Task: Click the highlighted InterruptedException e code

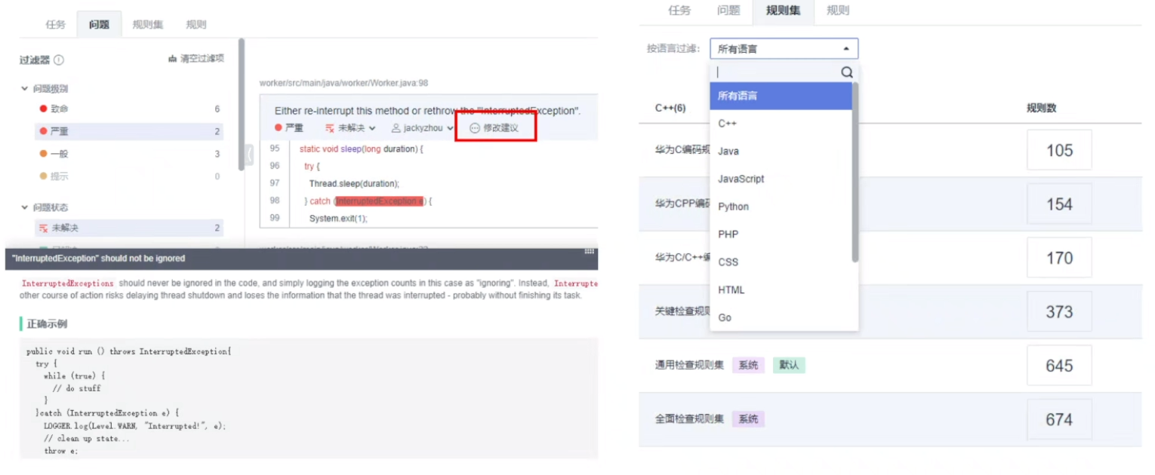Action: (380, 201)
